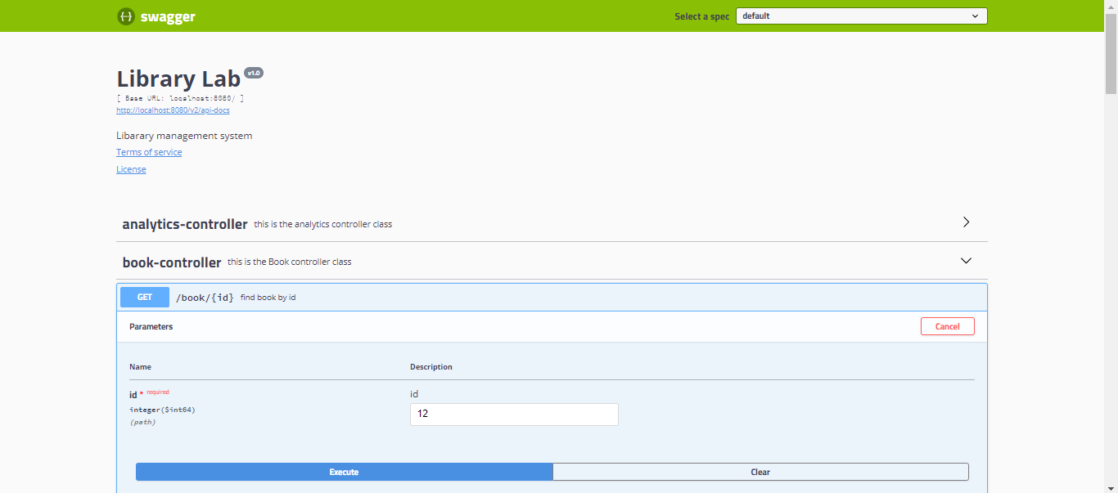The height and width of the screenshot is (493, 1118).
Task: Click the v1.0 version badge
Action: click(x=254, y=73)
